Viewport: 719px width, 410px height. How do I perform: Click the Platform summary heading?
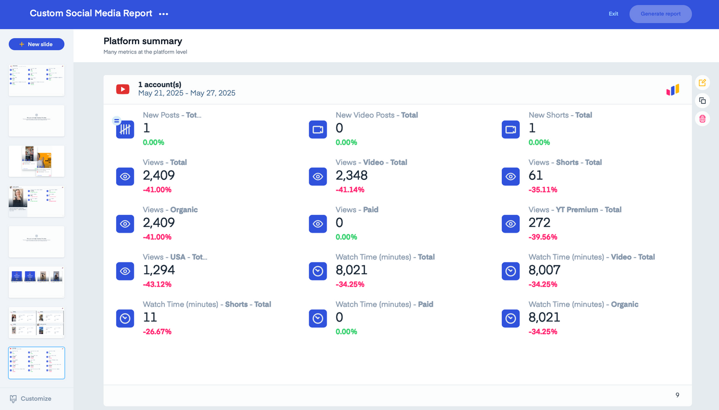pos(143,41)
